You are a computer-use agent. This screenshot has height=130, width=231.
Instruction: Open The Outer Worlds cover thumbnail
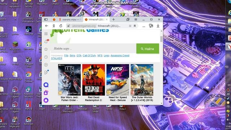(x=142, y=80)
